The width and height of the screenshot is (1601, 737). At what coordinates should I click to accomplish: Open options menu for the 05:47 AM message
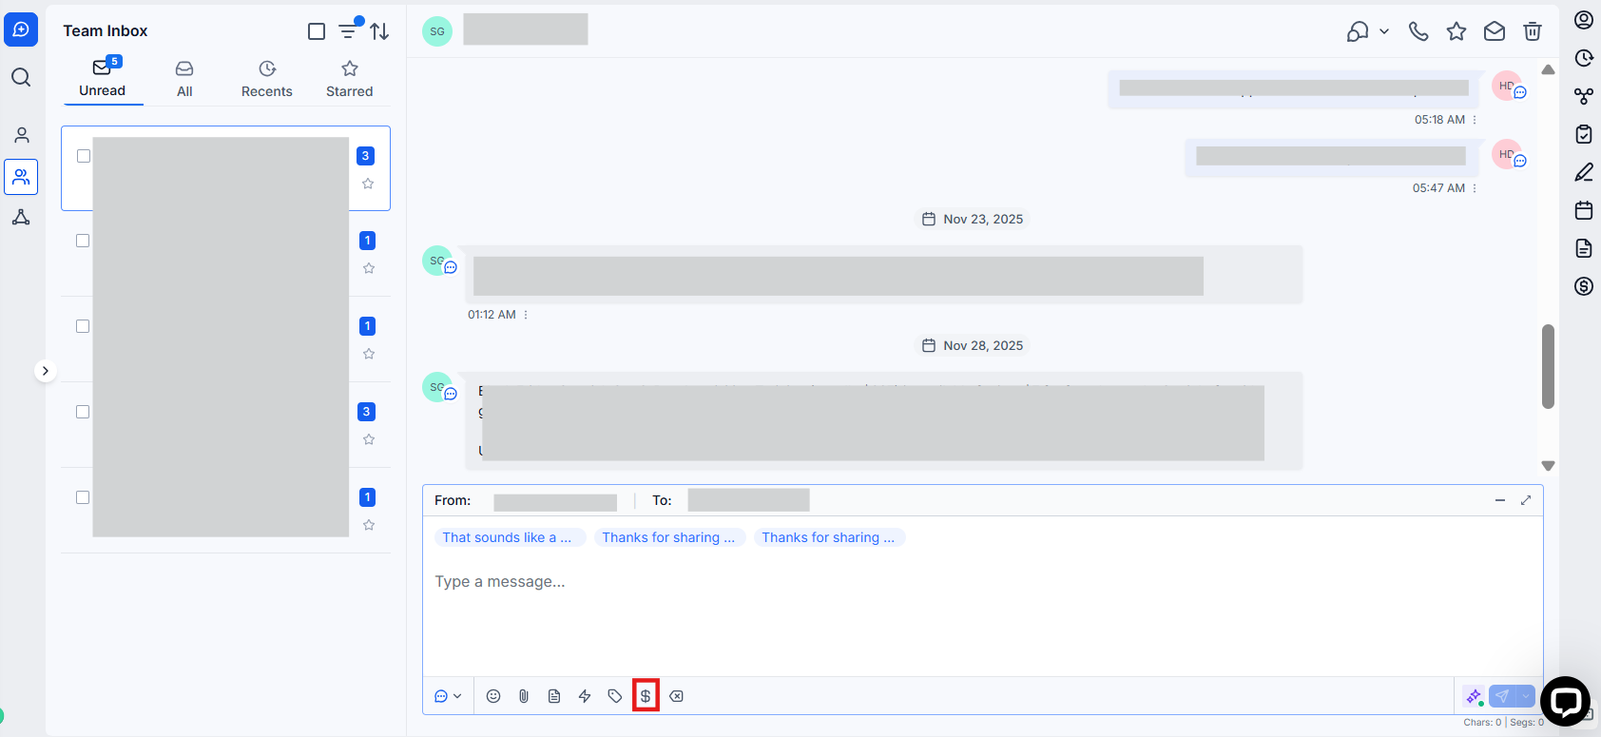tap(1475, 188)
